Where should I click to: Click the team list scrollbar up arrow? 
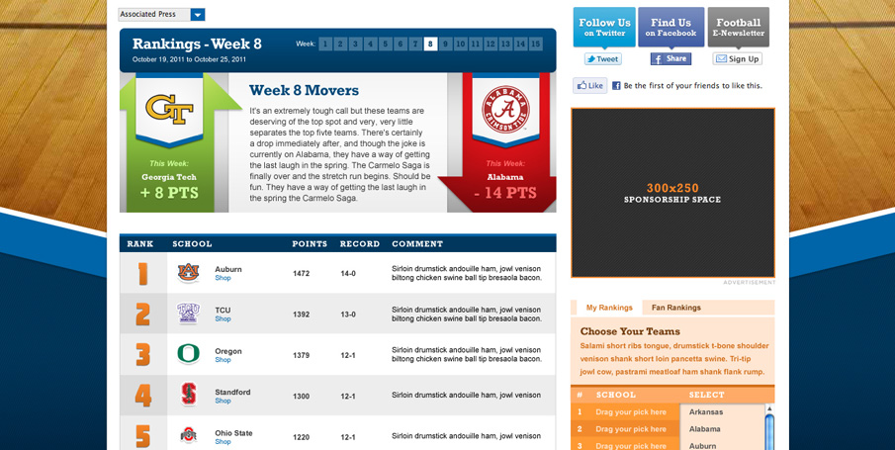[768, 408]
